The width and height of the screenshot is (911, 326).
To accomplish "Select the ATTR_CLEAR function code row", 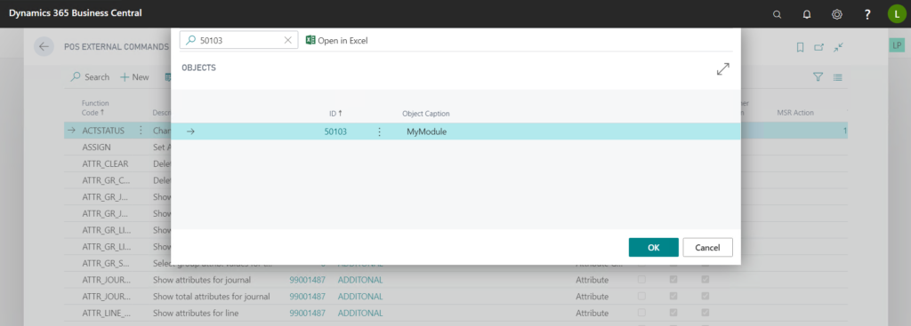I will click(105, 163).
